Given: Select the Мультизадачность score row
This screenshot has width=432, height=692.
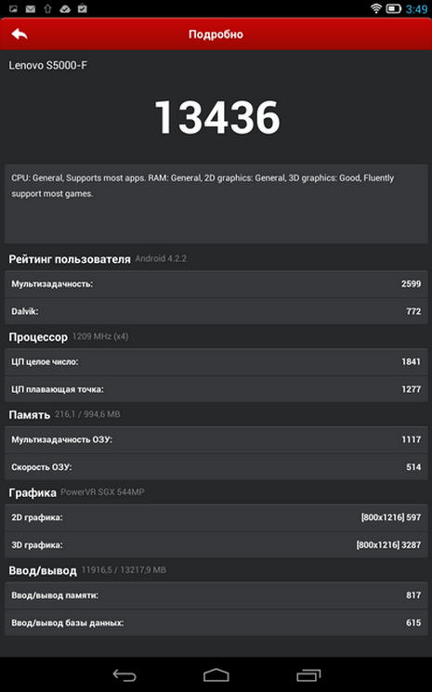Looking at the screenshot, I should 216,284.
